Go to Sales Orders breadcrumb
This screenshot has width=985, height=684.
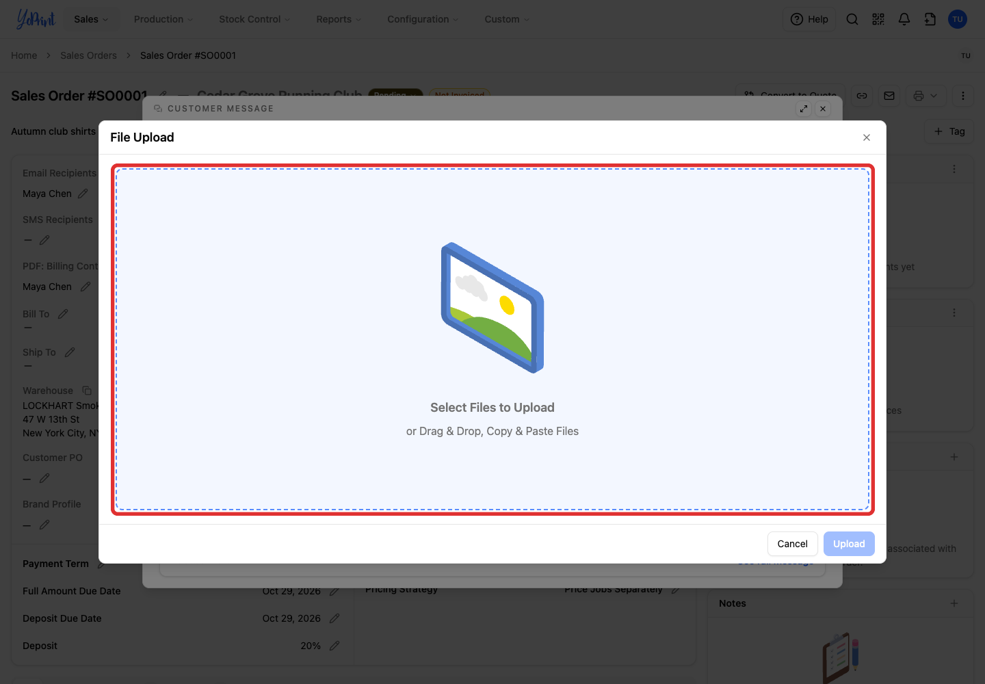click(x=88, y=55)
